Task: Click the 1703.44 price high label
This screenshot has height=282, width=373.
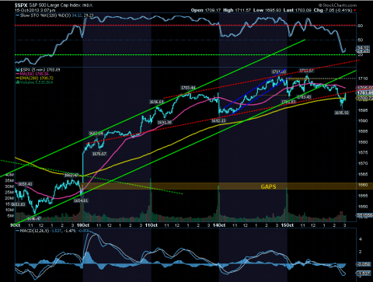Action: point(188,88)
